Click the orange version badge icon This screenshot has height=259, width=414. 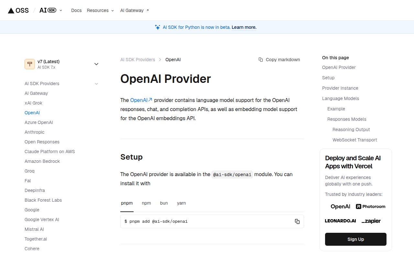point(30,64)
